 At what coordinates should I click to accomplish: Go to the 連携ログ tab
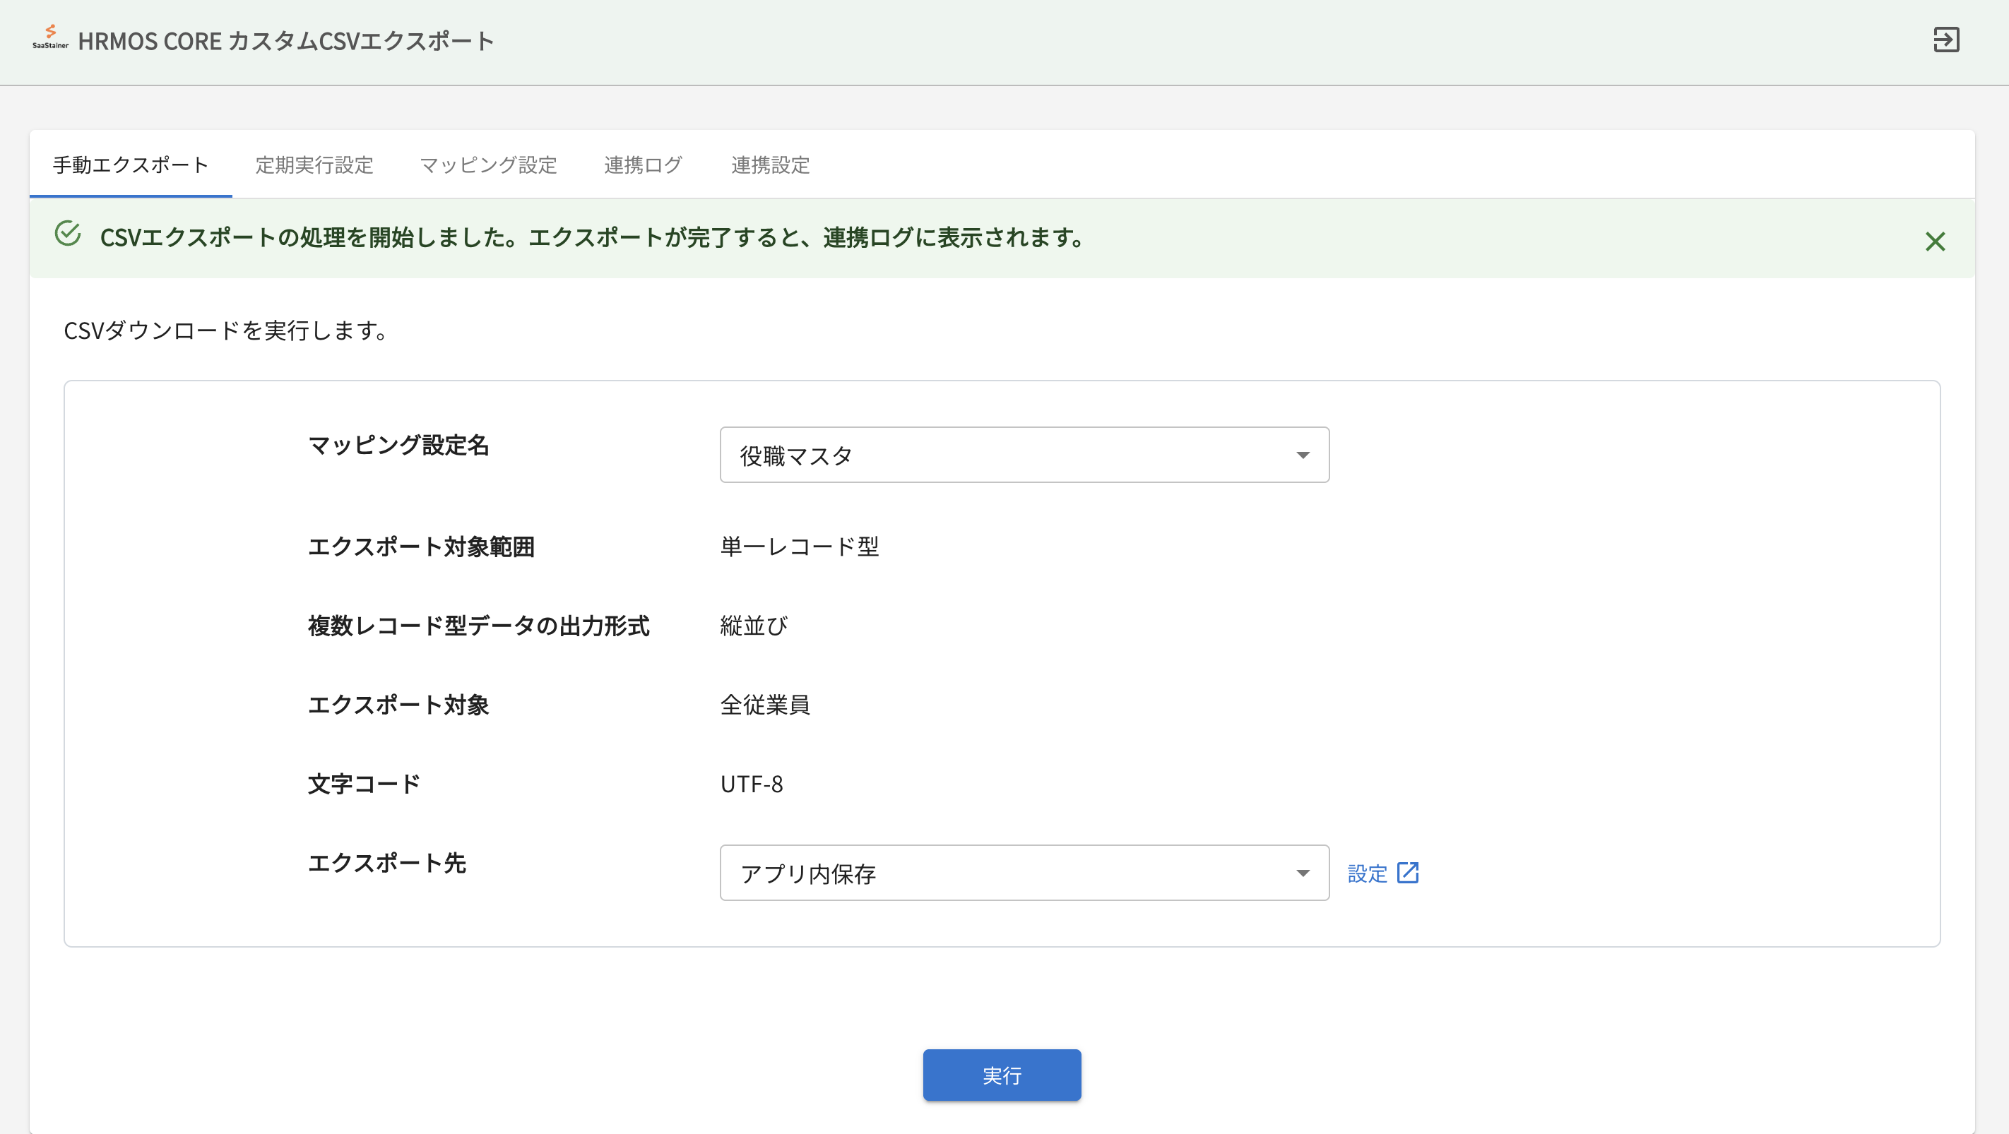click(x=644, y=165)
